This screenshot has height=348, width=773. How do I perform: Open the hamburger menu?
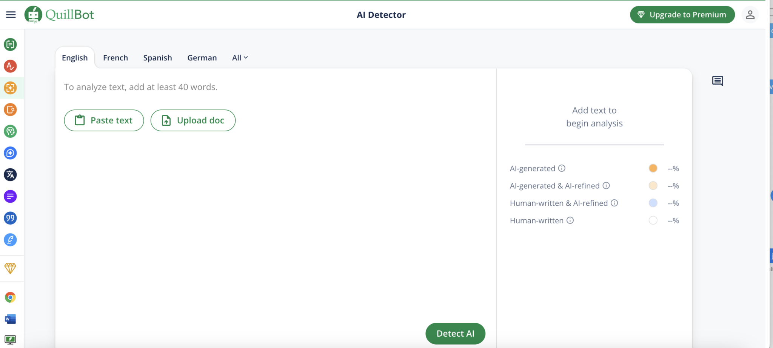pos(11,15)
